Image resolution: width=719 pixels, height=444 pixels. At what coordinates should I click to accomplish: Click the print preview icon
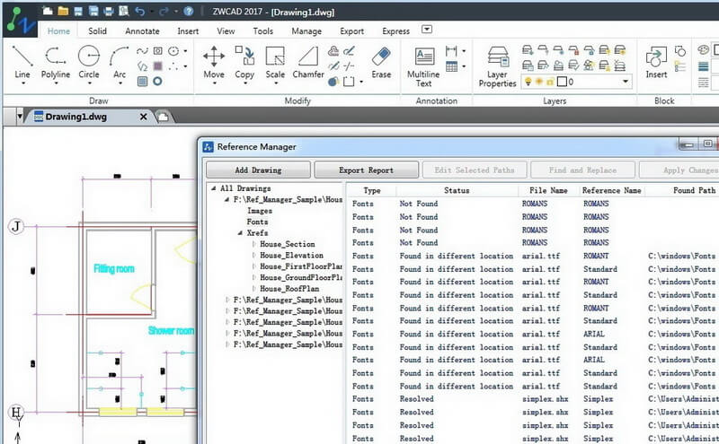point(123,11)
